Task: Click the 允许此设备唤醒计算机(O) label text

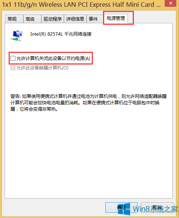Action: [42, 68]
